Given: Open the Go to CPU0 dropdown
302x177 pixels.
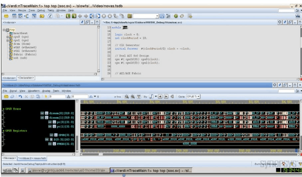Looking at the screenshot, I should [x=193, y=96].
